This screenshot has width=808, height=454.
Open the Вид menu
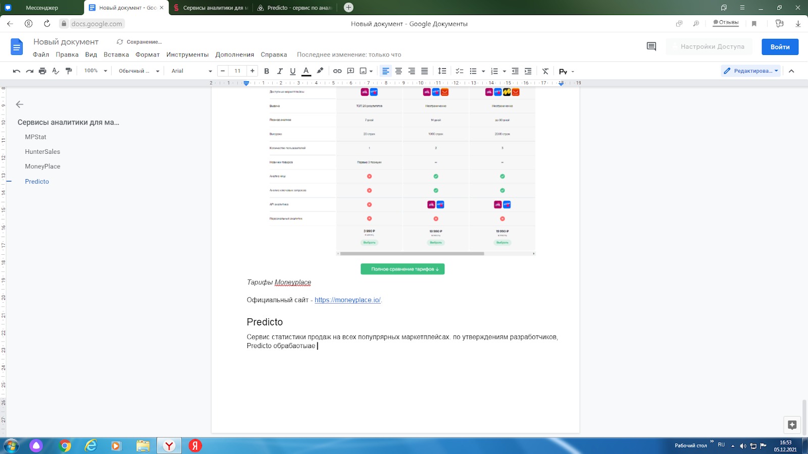[91, 54]
